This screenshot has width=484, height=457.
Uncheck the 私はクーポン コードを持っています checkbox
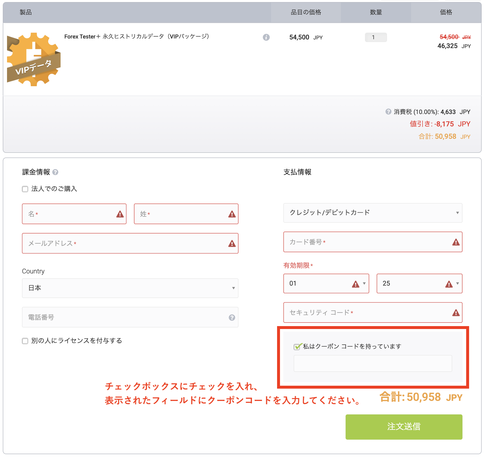coord(297,347)
